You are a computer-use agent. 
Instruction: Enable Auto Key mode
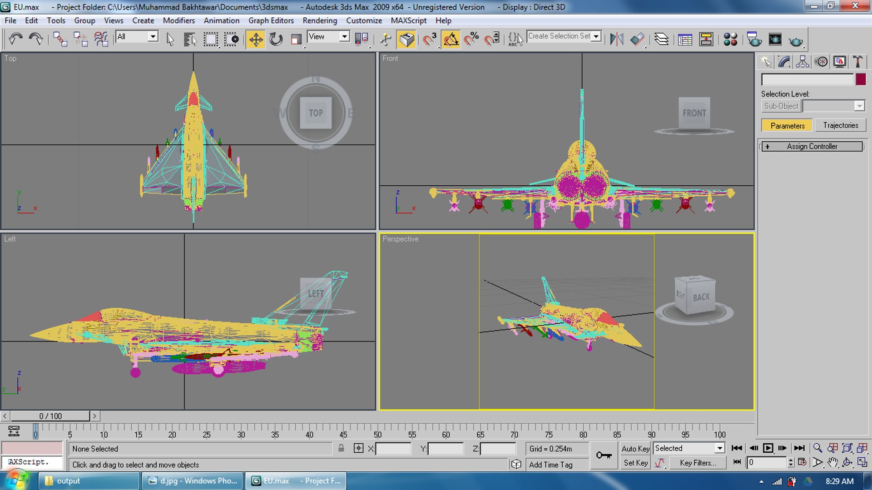pos(635,449)
